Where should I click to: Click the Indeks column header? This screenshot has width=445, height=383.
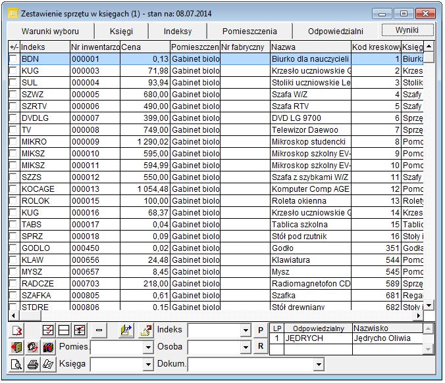(45, 47)
